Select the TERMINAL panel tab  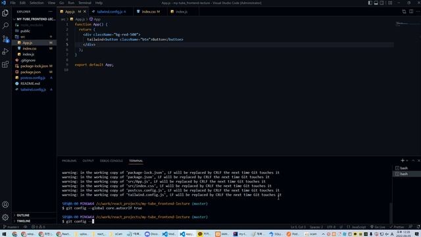coord(136,161)
